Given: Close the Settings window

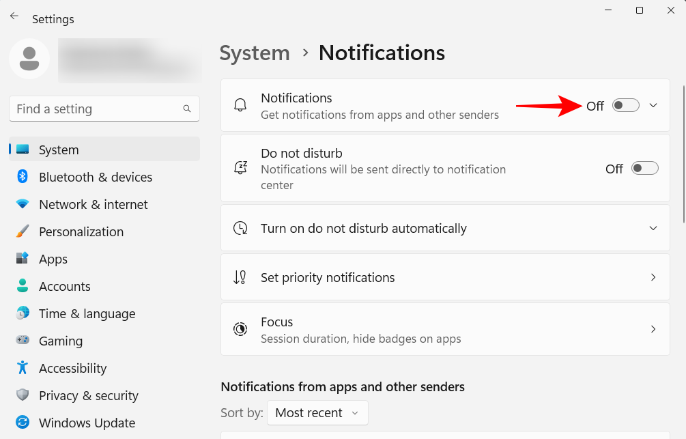Looking at the screenshot, I should (x=671, y=10).
